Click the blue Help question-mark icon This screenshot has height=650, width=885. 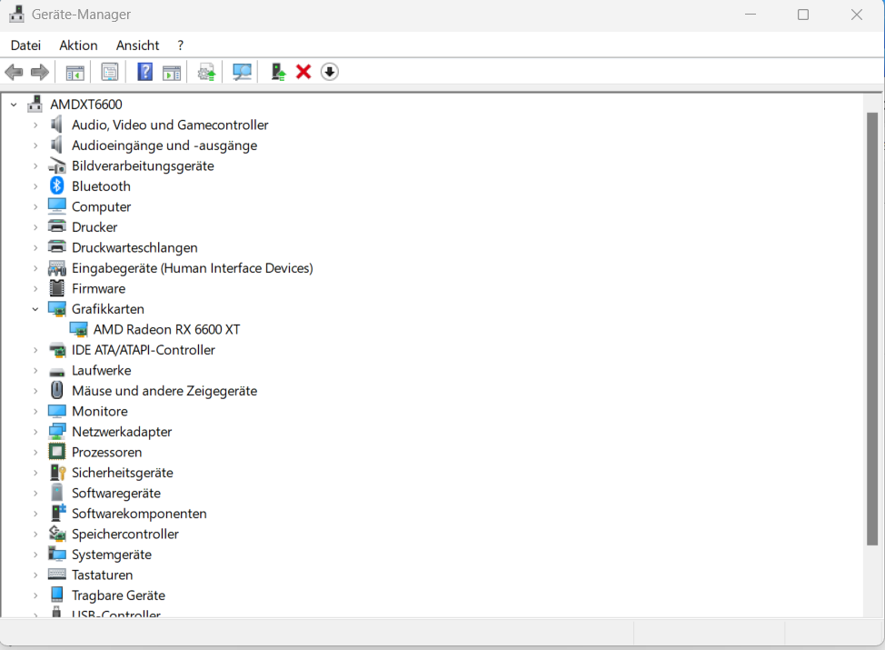click(x=145, y=73)
